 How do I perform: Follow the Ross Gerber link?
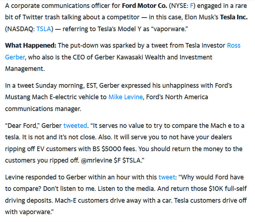pyautogui.click(x=234, y=46)
